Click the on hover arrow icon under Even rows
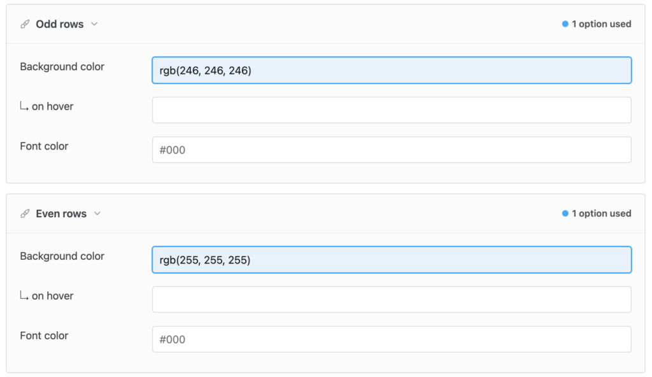 24,296
